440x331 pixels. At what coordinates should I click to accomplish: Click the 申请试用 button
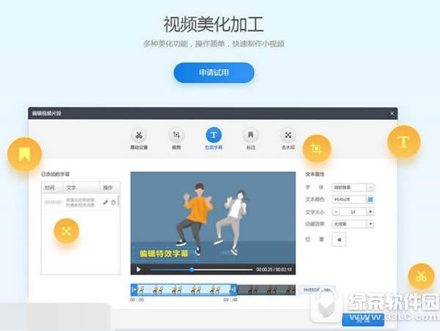click(x=214, y=73)
